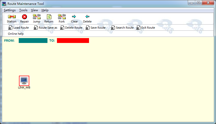Click Load Route button
The image size is (216, 124).
(x=18, y=28)
